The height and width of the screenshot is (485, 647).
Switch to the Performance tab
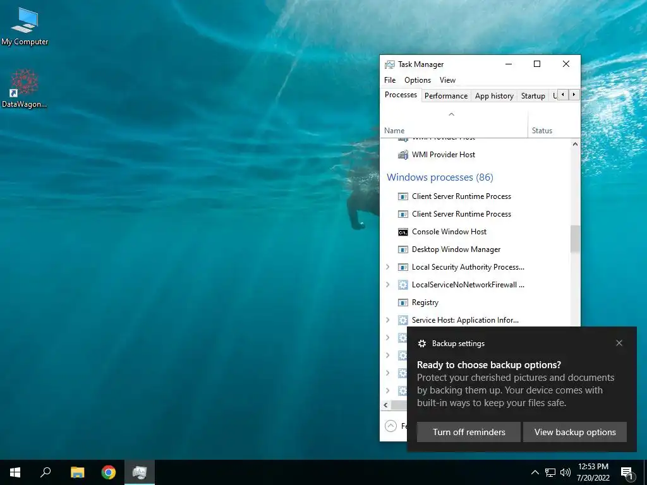point(446,96)
